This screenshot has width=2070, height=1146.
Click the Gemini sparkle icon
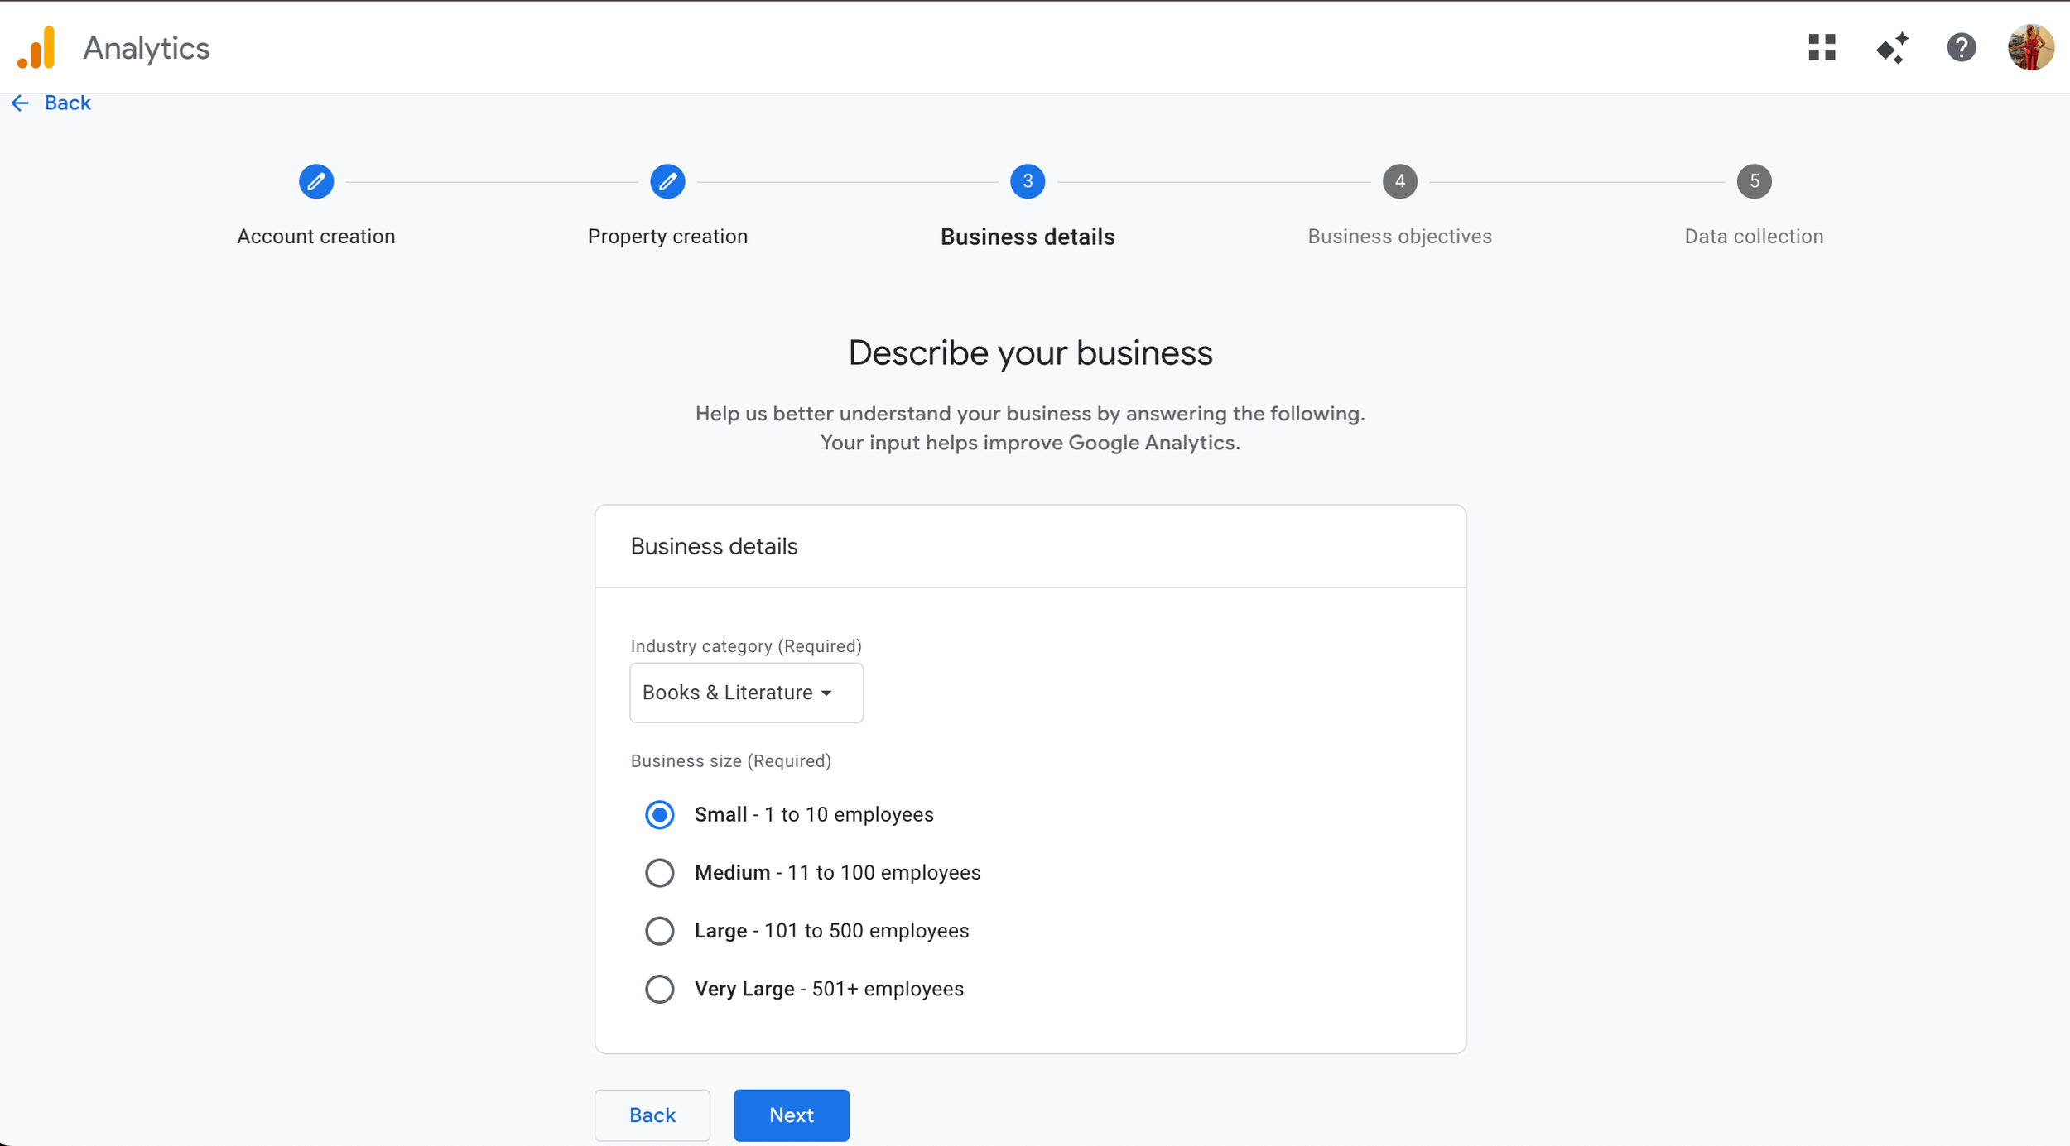[1892, 48]
